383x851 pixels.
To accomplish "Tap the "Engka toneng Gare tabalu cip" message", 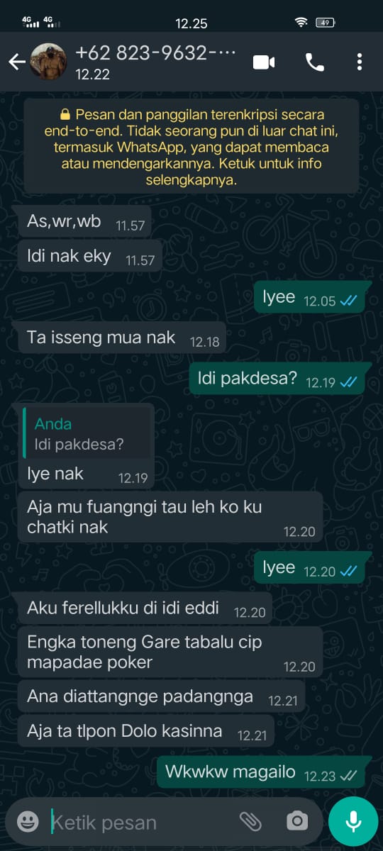I will (x=170, y=652).
